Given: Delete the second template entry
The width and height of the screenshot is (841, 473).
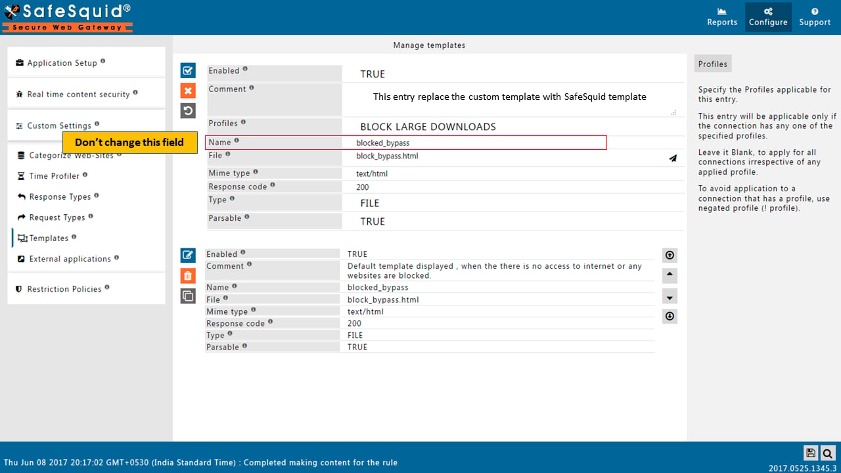Looking at the screenshot, I should pyautogui.click(x=188, y=276).
